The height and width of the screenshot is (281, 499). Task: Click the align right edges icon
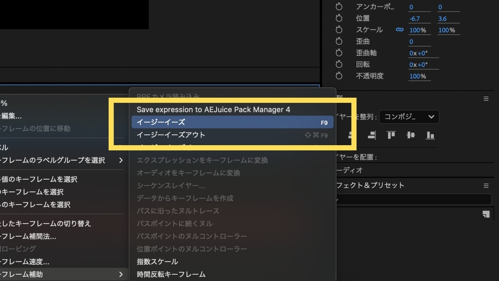pos(371,135)
